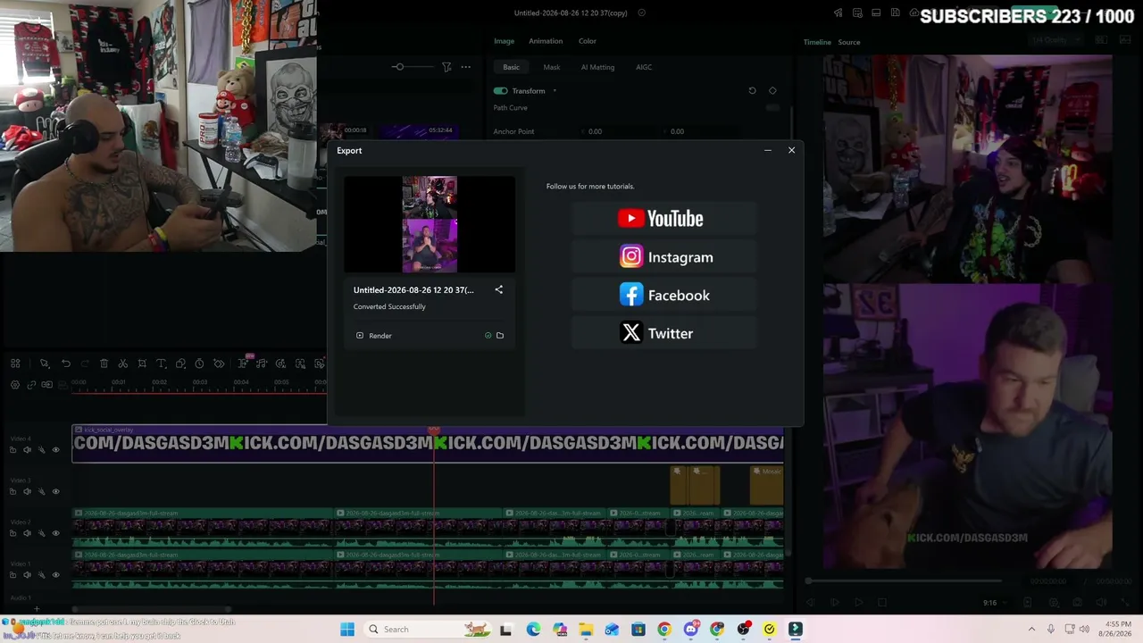
Task: Toggle the Transform switch off
Action: click(500, 90)
